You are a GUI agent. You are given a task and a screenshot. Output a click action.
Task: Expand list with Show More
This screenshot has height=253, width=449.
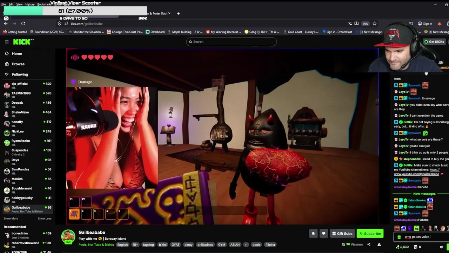[11, 219]
